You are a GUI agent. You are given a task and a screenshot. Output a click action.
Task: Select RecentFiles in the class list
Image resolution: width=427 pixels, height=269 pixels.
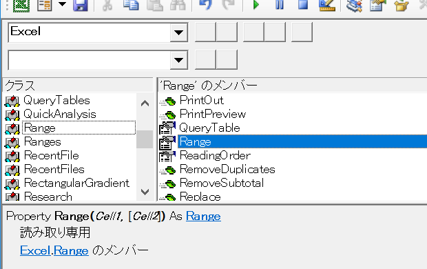click(x=54, y=169)
